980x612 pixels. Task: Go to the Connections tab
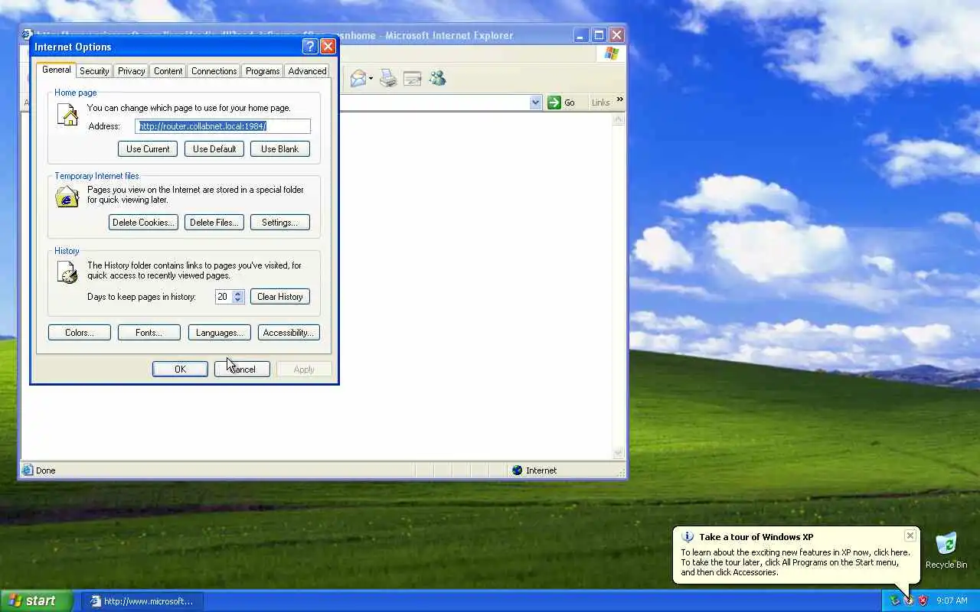coord(214,71)
